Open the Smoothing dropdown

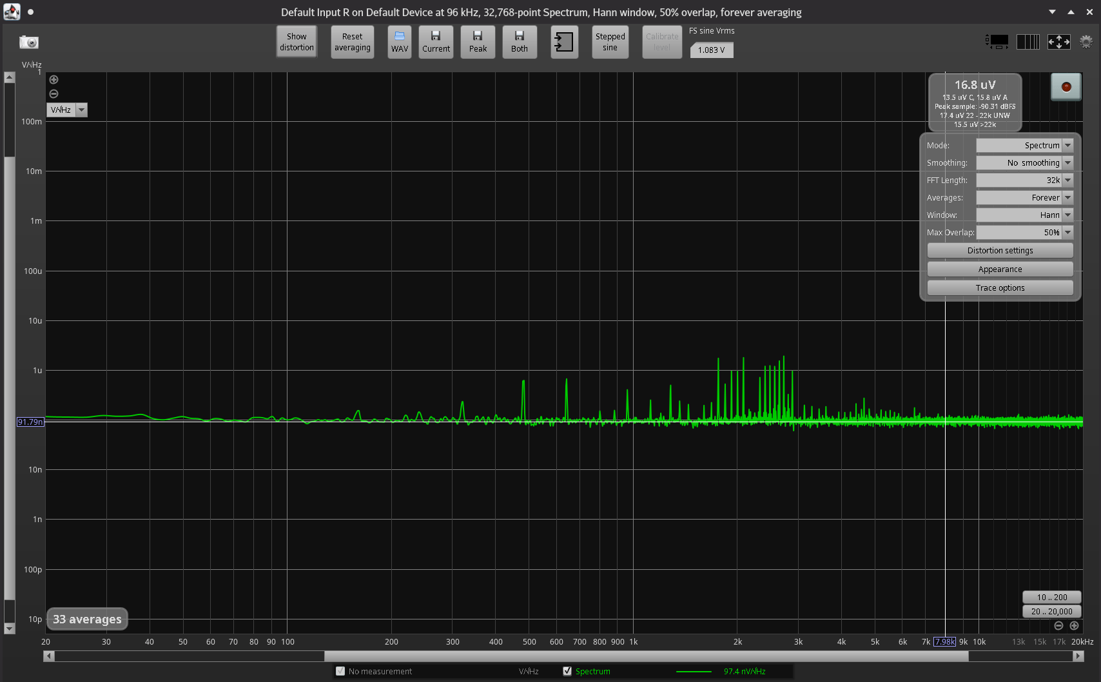(x=1024, y=163)
